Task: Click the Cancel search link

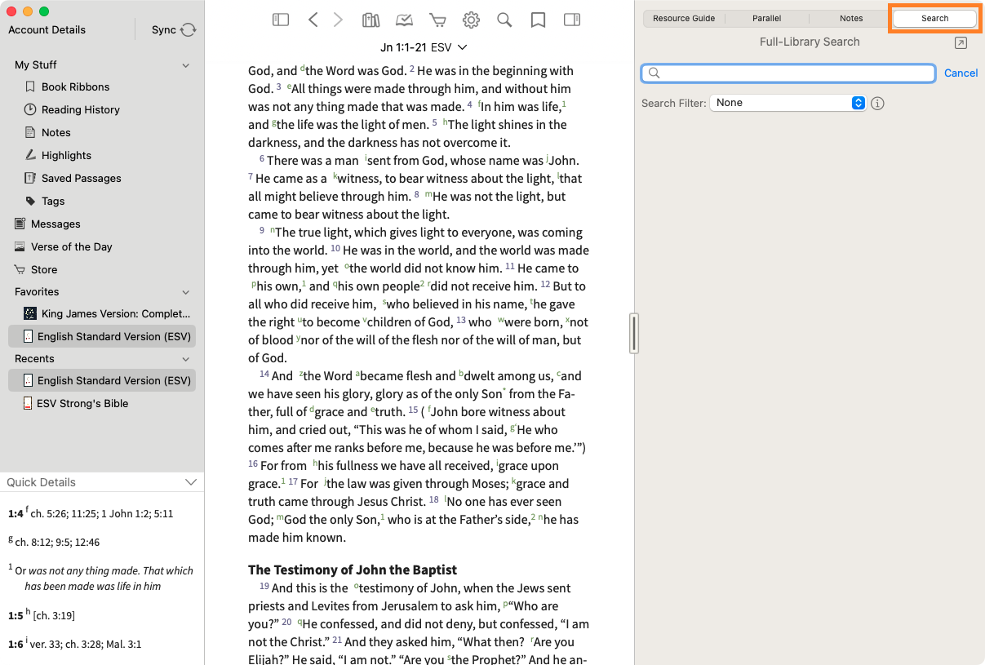Action: 961,73
